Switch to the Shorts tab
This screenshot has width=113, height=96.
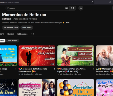click(x=2, y=34)
